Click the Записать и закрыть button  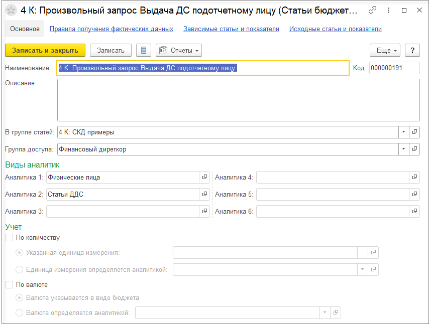point(45,50)
